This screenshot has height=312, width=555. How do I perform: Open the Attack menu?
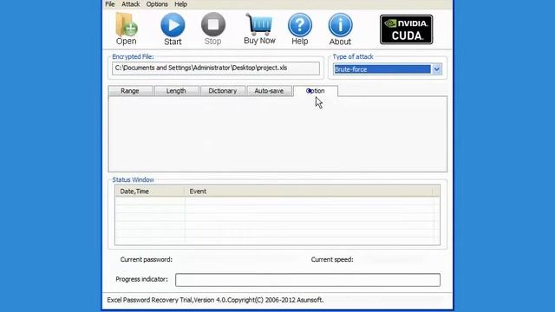tap(131, 4)
